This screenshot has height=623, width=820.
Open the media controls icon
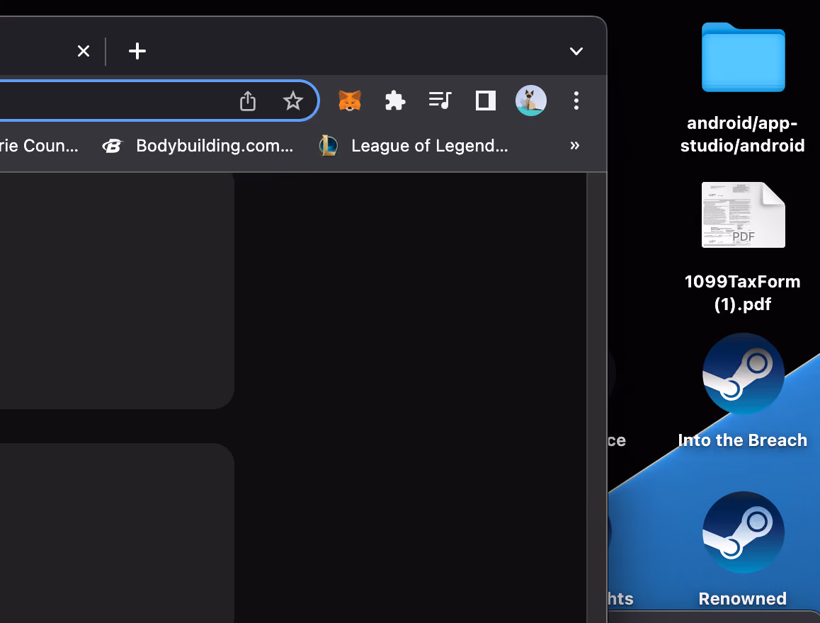point(440,100)
